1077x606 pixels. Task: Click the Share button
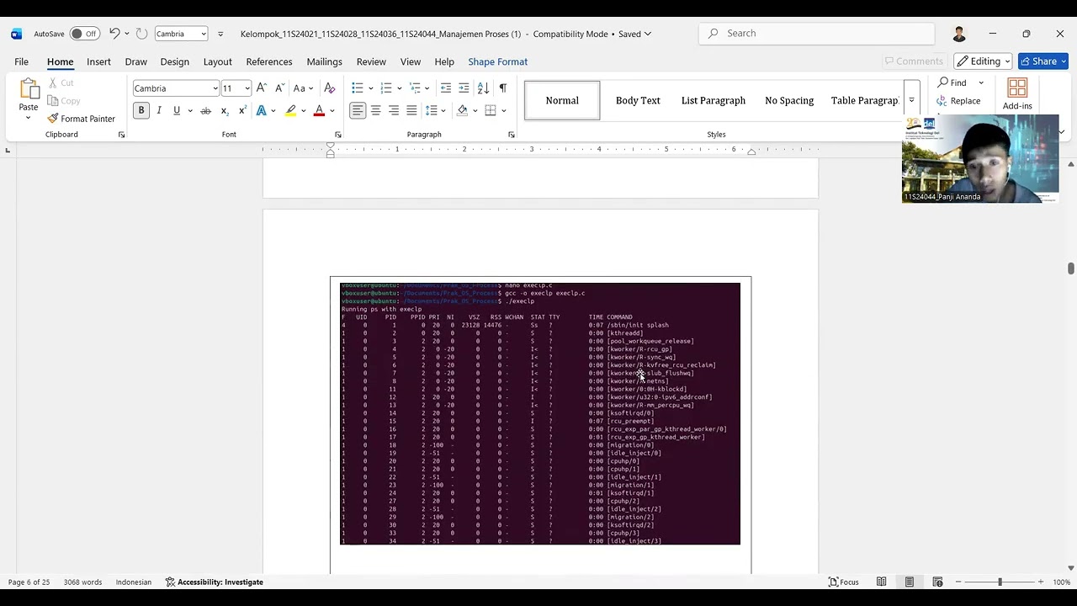pos(1043,61)
